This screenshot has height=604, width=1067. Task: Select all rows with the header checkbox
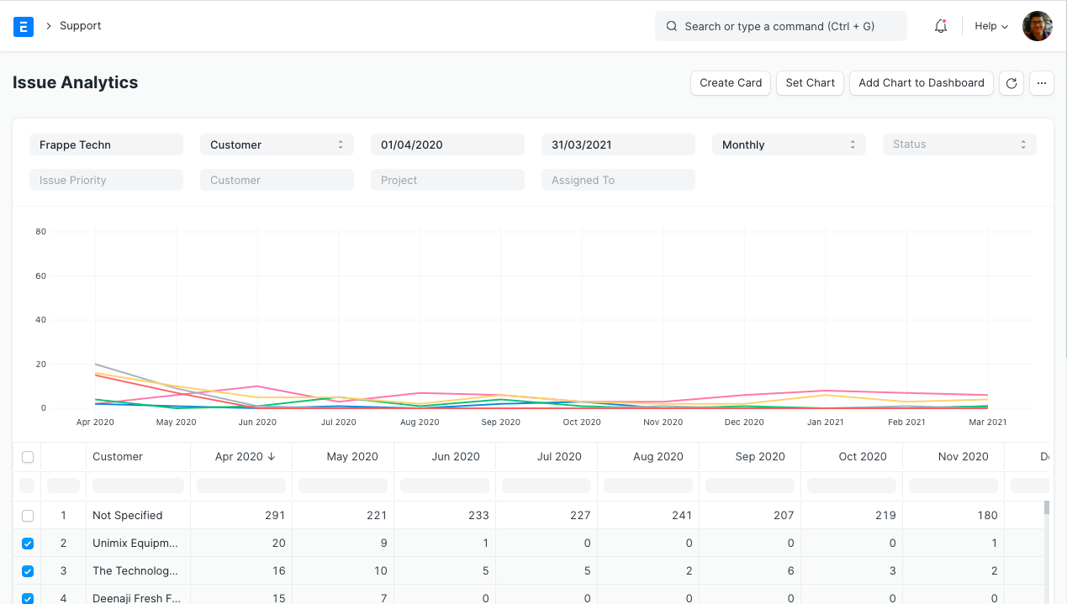(x=28, y=456)
